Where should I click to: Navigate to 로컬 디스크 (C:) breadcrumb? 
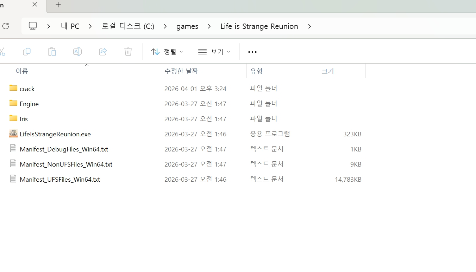128,26
